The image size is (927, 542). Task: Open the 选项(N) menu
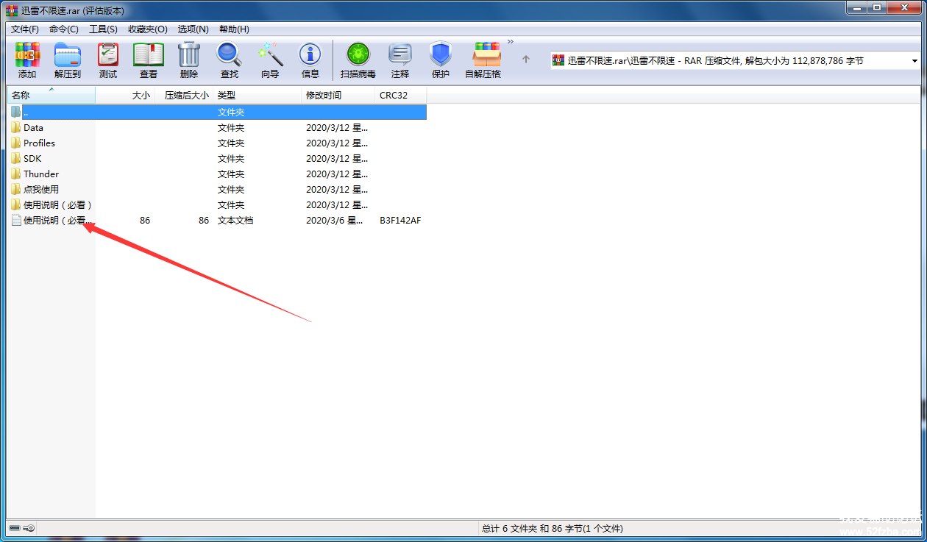tap(193, 29)
